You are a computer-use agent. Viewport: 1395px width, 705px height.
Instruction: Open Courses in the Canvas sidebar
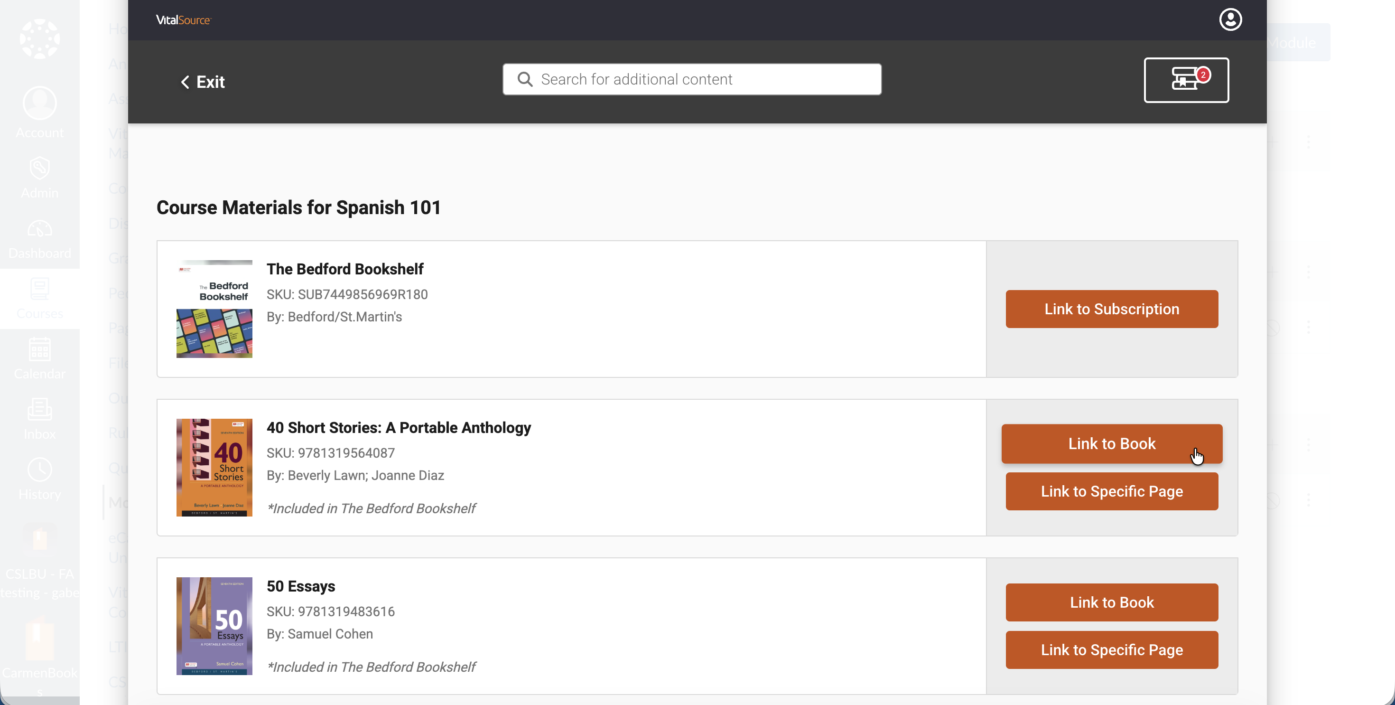39,299
